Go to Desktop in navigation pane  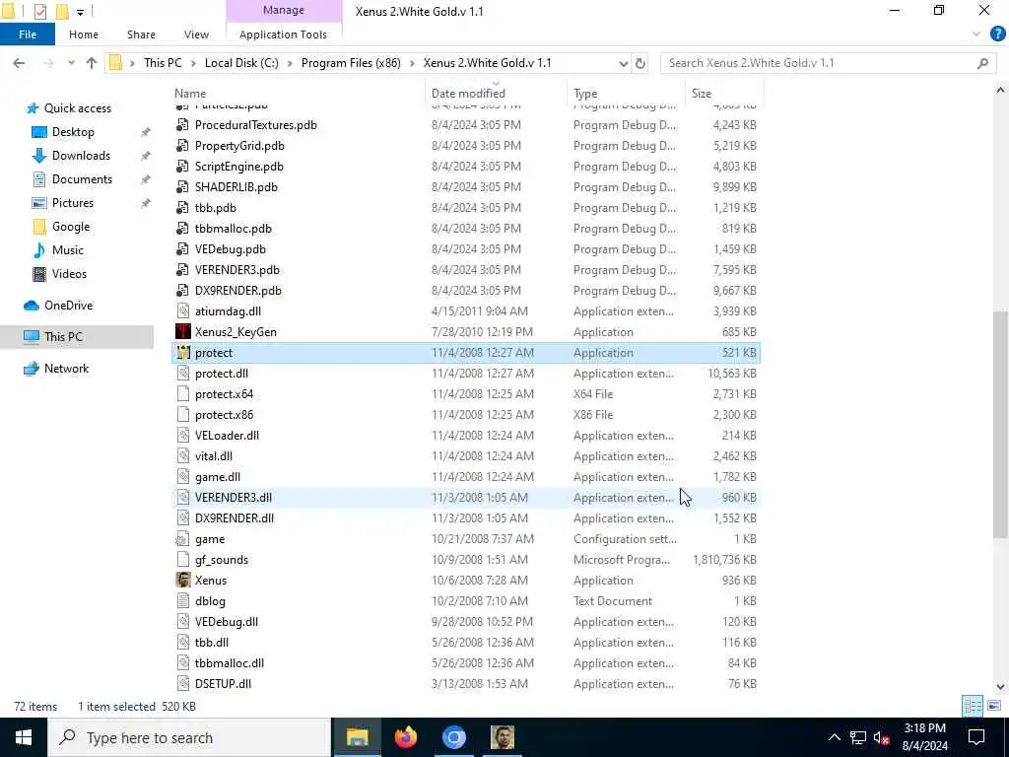pyautogui.click(x=73, y=132)
